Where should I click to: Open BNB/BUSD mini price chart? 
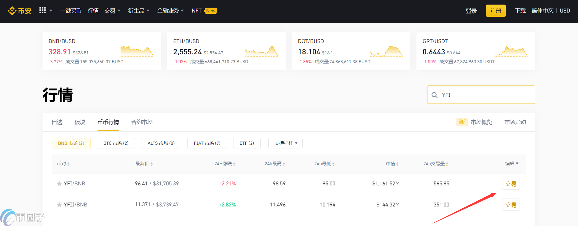coord(137,51)
